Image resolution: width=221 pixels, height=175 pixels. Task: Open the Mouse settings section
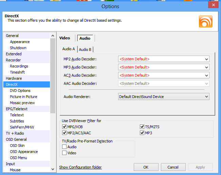tap(26, 170)
